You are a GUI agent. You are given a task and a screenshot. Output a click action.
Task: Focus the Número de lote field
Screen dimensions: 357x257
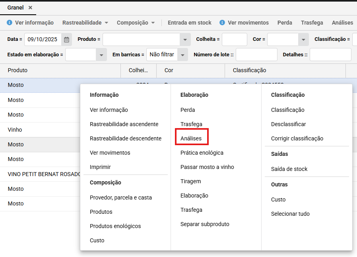pos(256,55)
